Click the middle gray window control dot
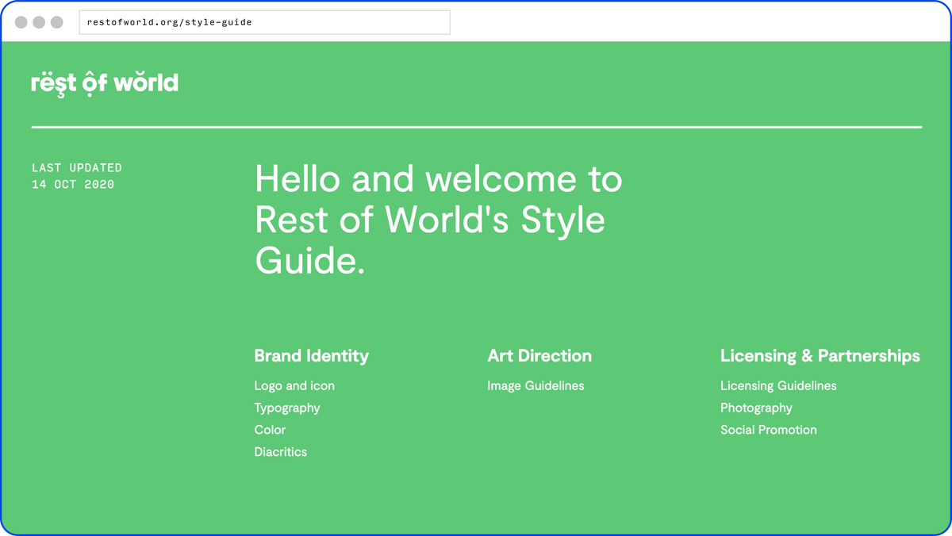 [39, 22]
